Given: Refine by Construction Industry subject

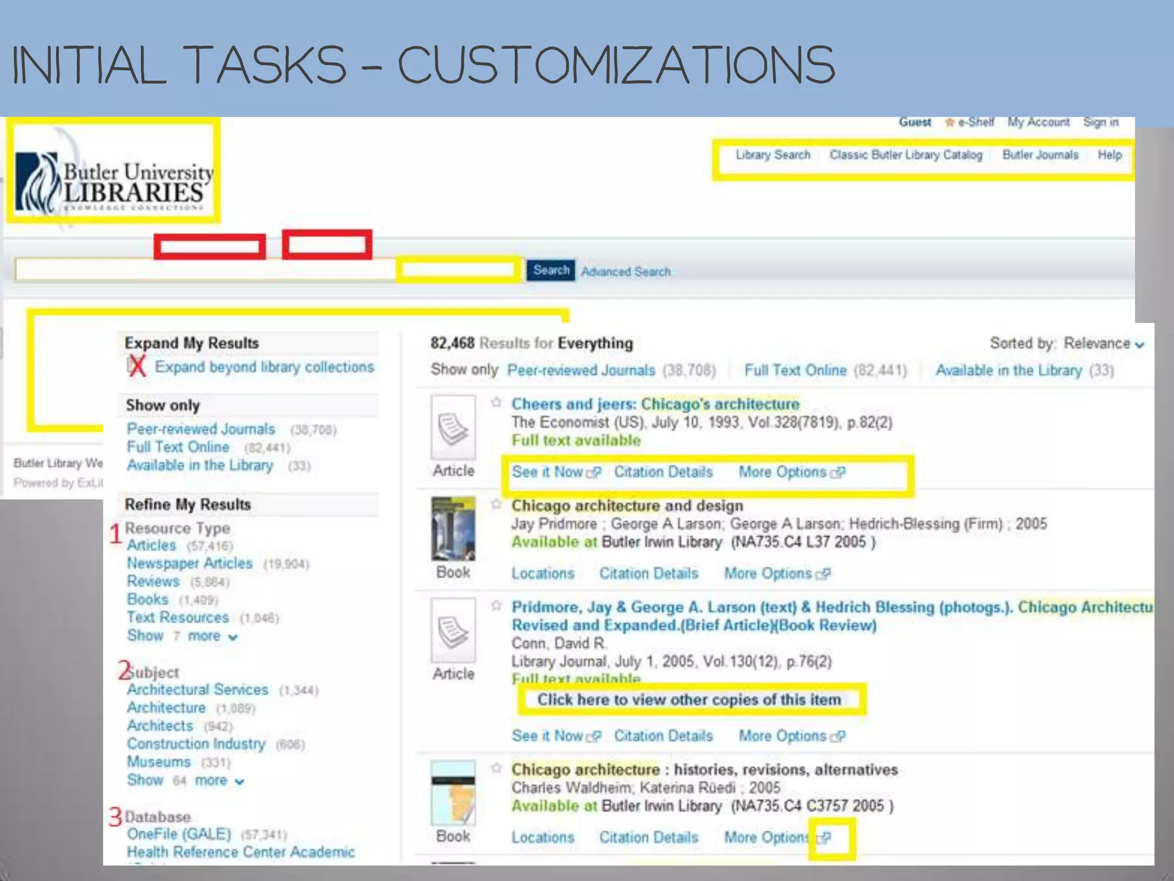Looking at the screenshot, I should (x=196, y=744).
